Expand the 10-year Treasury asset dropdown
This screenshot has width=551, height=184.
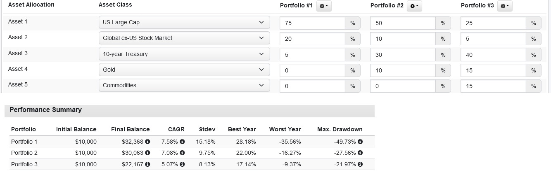pos(184,54)
